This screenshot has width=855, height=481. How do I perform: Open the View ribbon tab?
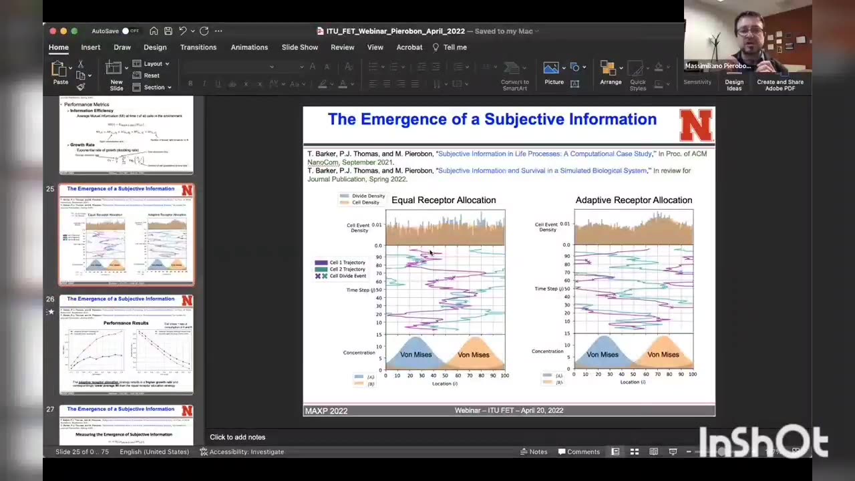click(375, 47)
